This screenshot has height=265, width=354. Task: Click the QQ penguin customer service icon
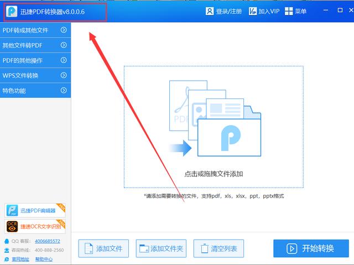[7, 241]
